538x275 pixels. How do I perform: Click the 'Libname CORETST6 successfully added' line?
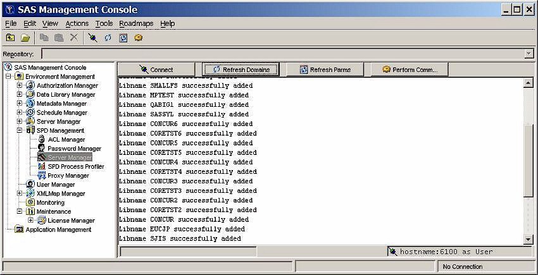tap(188, 133)
